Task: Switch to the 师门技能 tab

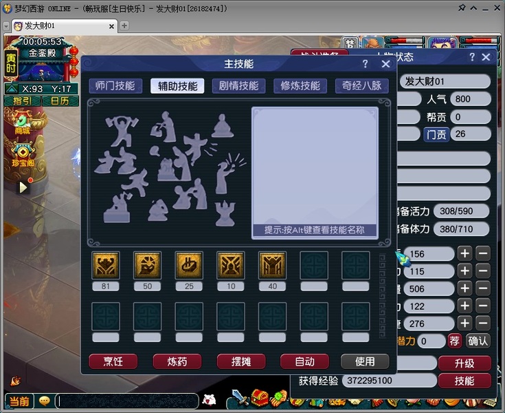Action: click(x=115, y=86)
